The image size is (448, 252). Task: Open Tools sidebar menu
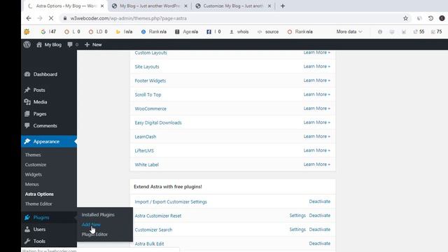point(49,241)
